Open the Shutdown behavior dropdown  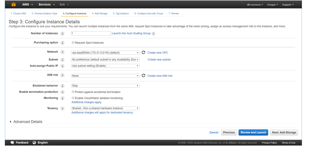tap(105, 86)
